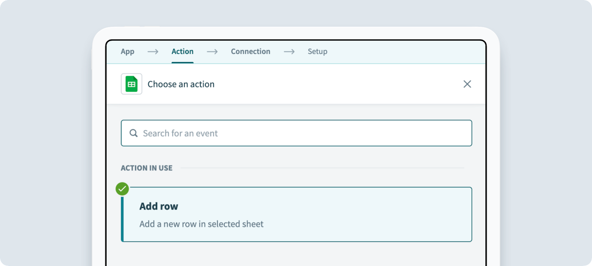Click the active underline beneath Action tab

(x=182, y=62)
